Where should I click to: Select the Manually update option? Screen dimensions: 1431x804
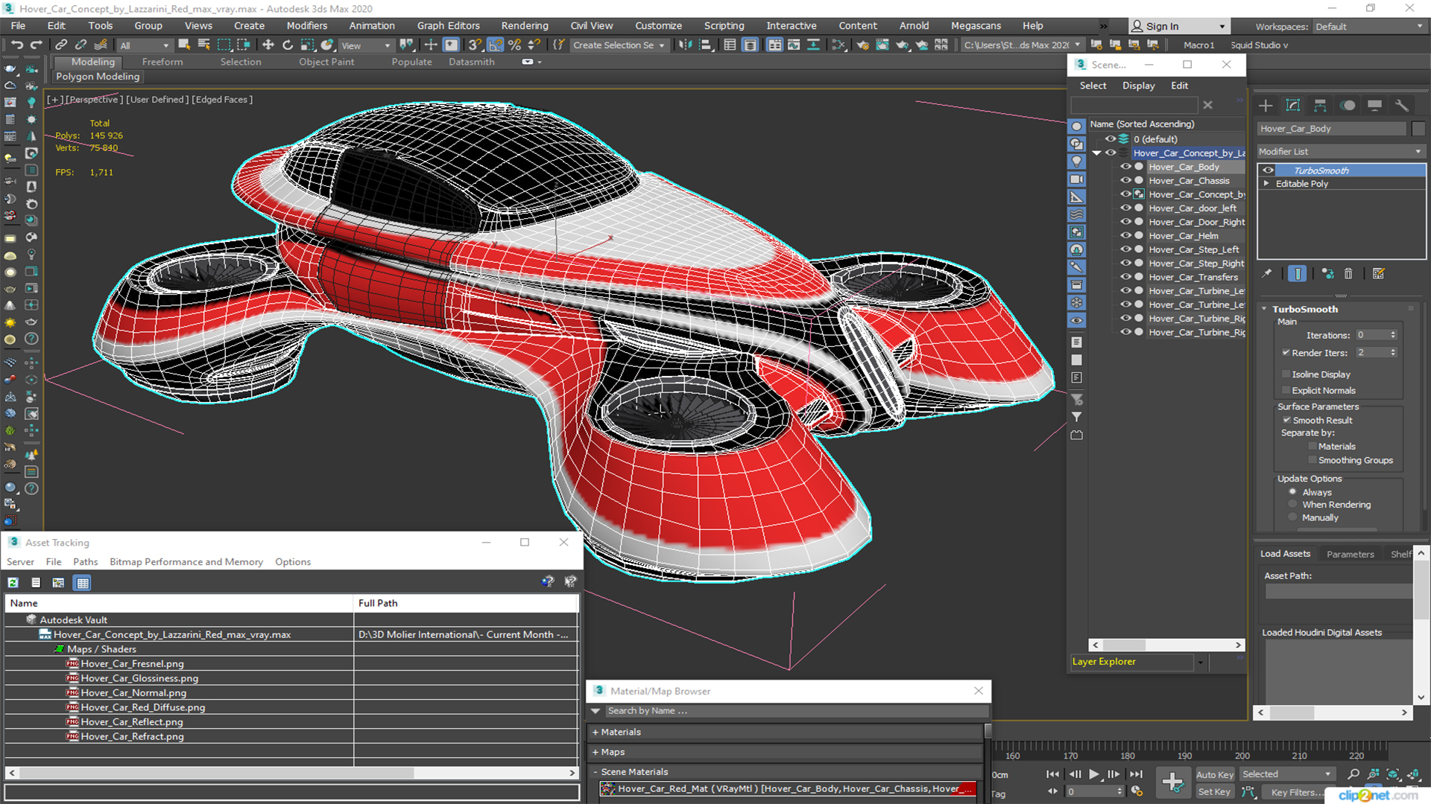(1293, 517)
